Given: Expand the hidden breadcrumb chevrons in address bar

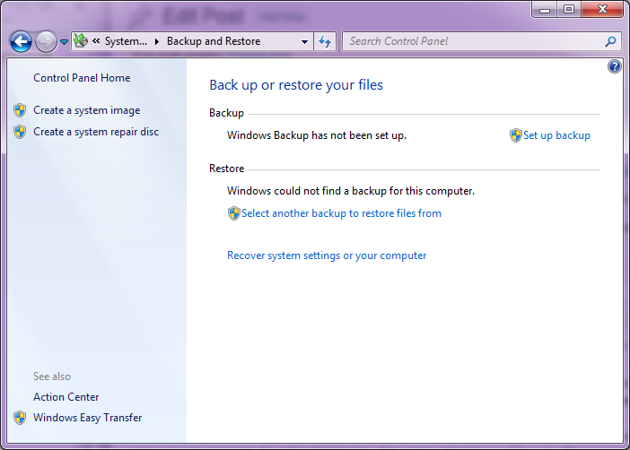Looking at the screenshot, I should (x=96, y=40).
